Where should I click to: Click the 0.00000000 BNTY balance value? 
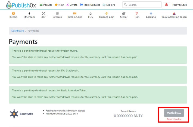point(128,116)
